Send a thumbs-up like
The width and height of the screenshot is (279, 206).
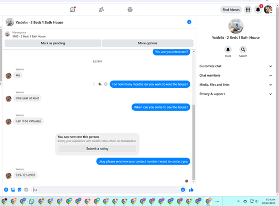pyautogui.click(x=191, y=190)
